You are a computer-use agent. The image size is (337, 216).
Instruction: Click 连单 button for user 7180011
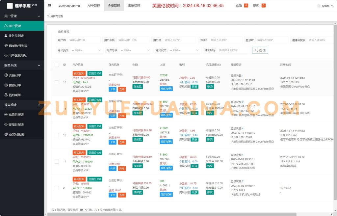pos(122,142)
